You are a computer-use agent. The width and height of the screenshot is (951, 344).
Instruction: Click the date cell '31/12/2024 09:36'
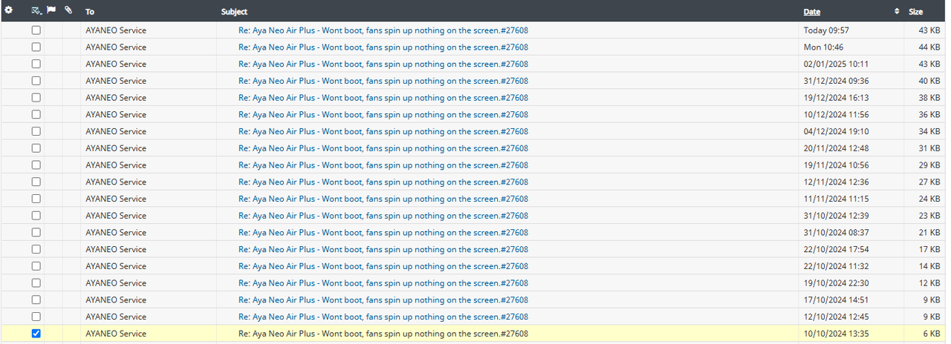point(836,81)
